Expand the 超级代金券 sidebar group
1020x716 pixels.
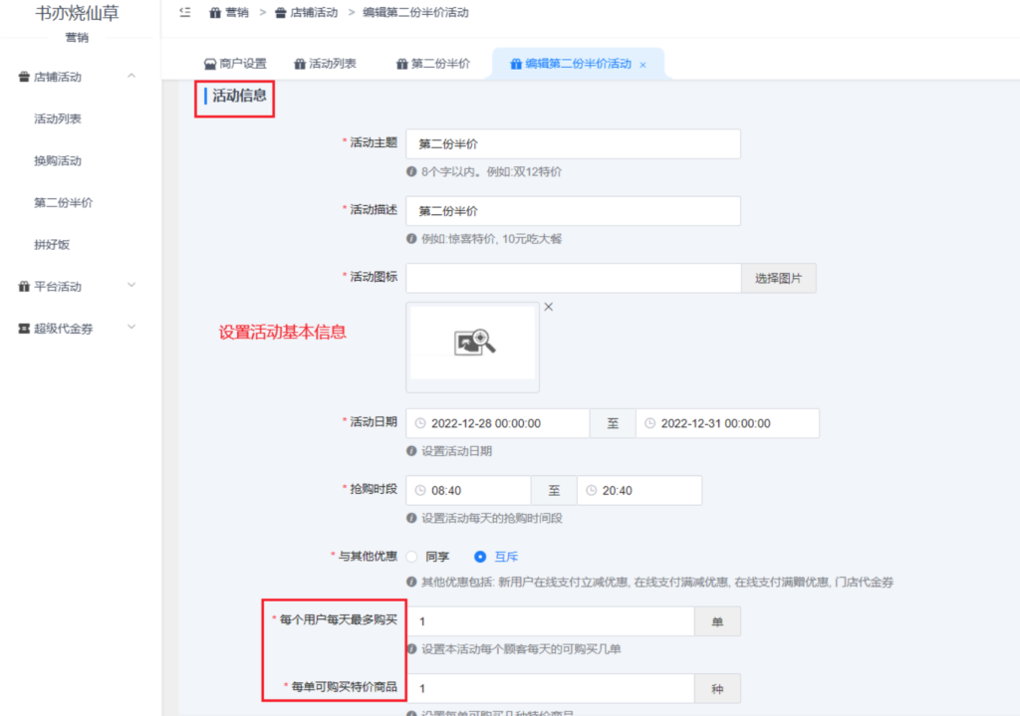coord(131,327)
